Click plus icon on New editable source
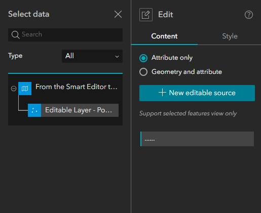The height and width of the screenshot is (213, 261). [162, 93]
